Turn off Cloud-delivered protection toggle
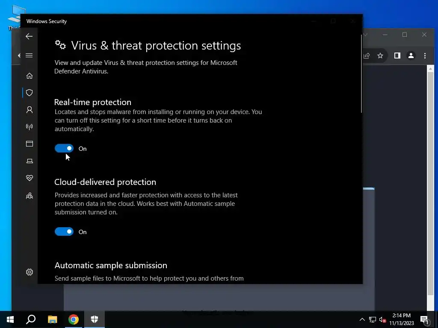The width and height of the screenshot is (438, 328). pyautogui.click(x=64, y=231)
